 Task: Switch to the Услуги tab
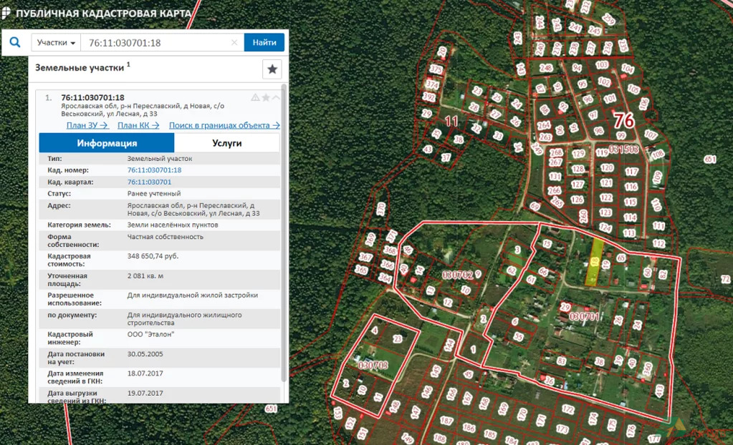227,143
